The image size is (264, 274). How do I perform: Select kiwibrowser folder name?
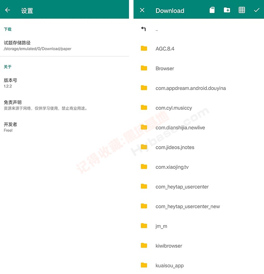169,246
